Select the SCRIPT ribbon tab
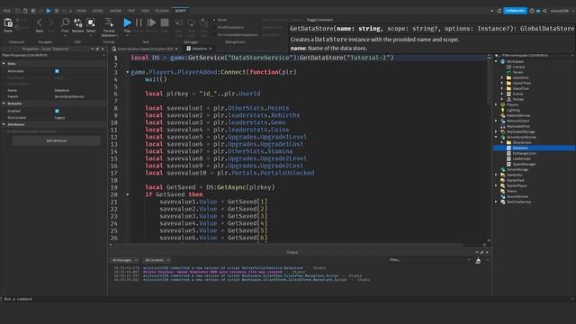The width and height of the screenshot is (576, 324). pos(180,11)
